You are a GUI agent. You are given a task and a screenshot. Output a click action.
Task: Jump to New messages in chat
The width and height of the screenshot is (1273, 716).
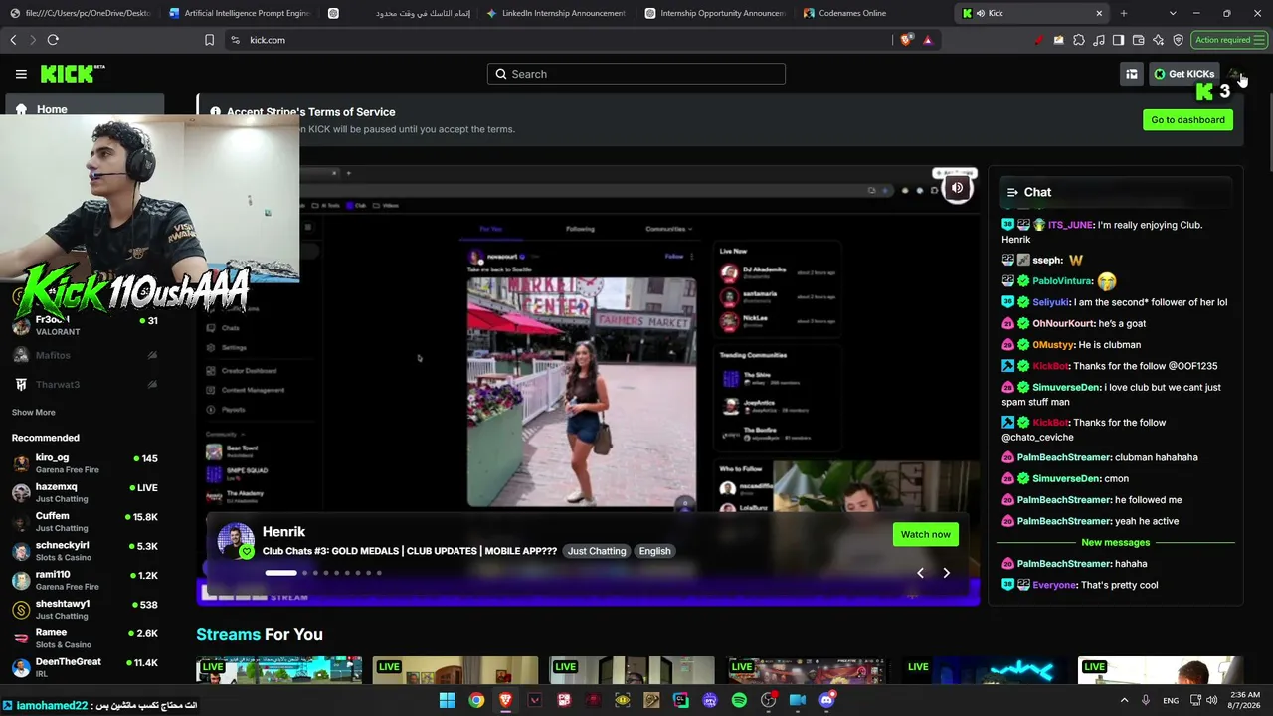[1115, 543]
